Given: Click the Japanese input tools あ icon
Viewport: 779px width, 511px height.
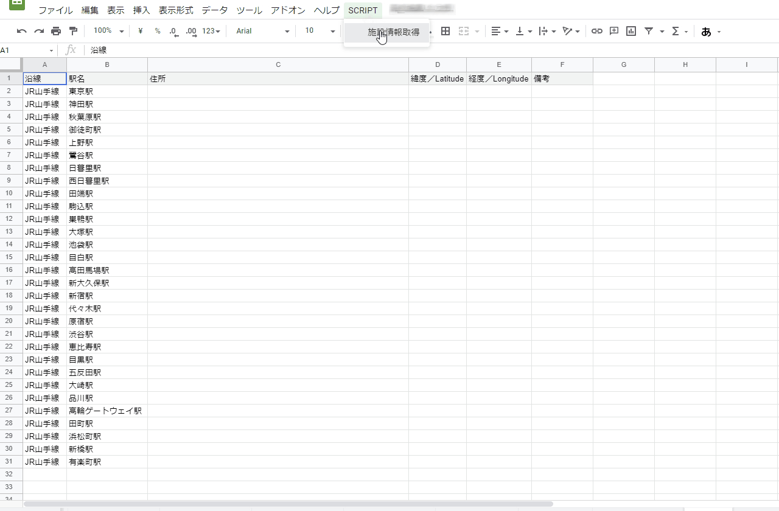Looking at the screenshot, I should pyautogui.click(x=706, y=32).
